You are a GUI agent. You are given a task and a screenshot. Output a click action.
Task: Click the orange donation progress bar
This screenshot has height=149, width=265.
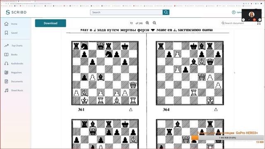227,138
